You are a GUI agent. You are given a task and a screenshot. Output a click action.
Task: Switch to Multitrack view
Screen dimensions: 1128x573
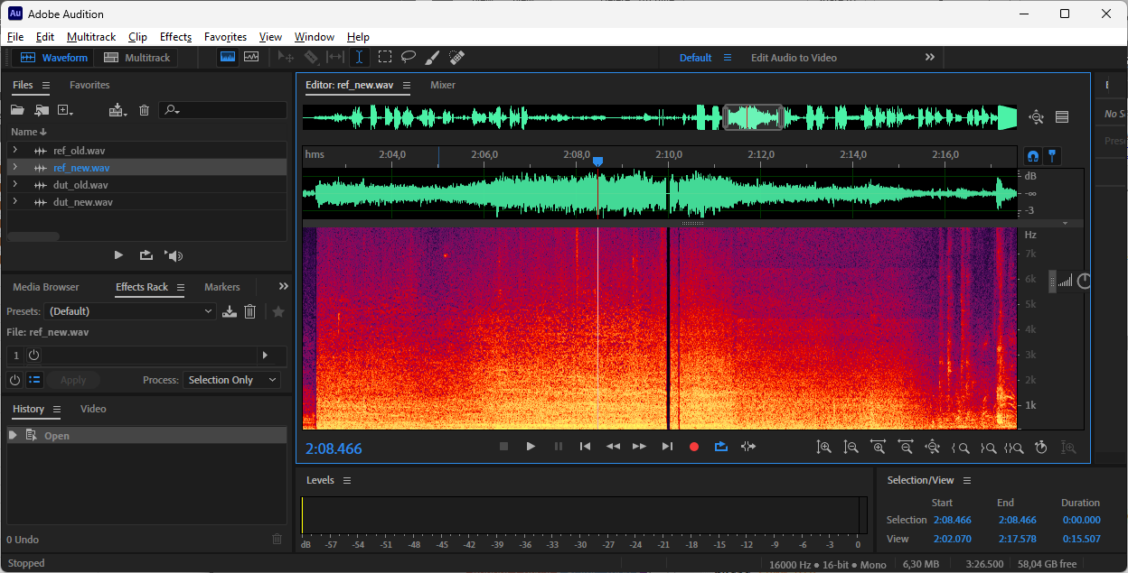pyautogui.click(x=137, y=58)
